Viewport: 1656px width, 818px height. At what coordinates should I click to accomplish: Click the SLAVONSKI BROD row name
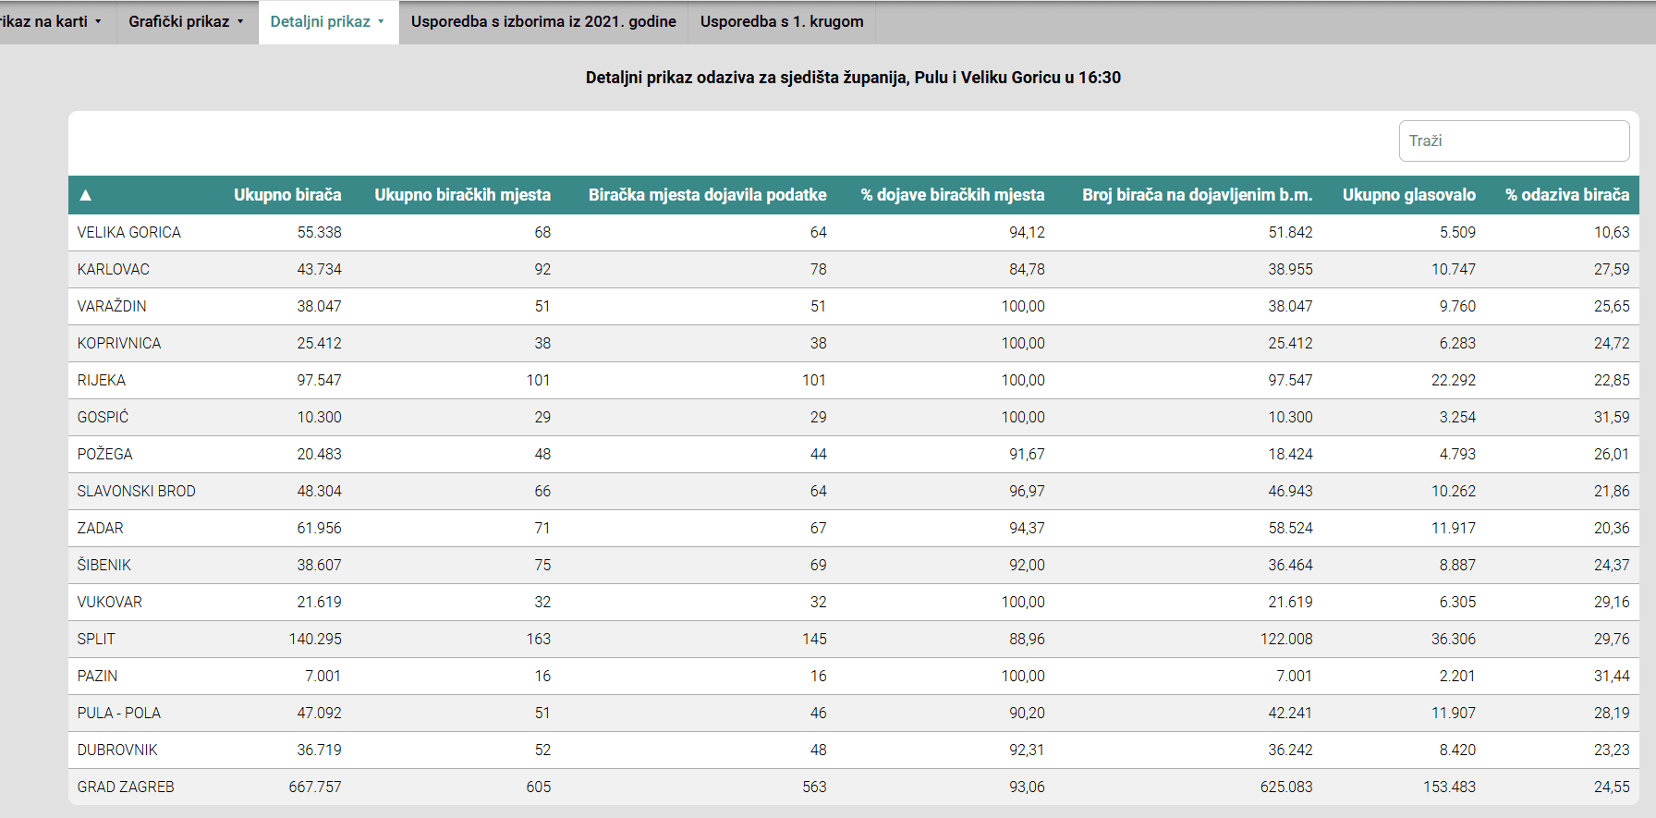click(x=137, y=491)
